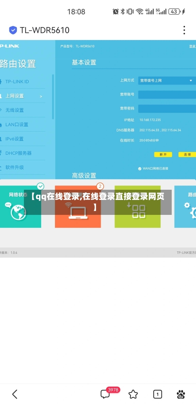The width and height of the screenshot is (196, 405).
Task: Open the 路由 settings gear tile
Action: pos(185,207)
